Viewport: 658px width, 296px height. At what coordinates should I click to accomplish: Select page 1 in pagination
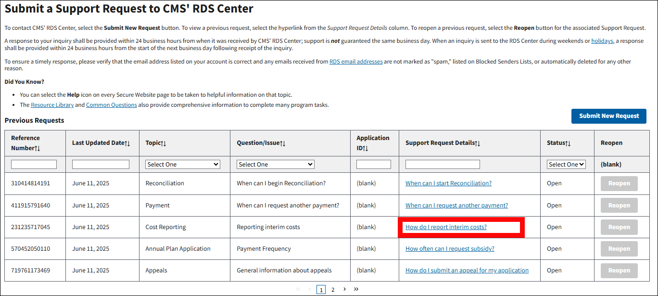(x=321, y=290)
